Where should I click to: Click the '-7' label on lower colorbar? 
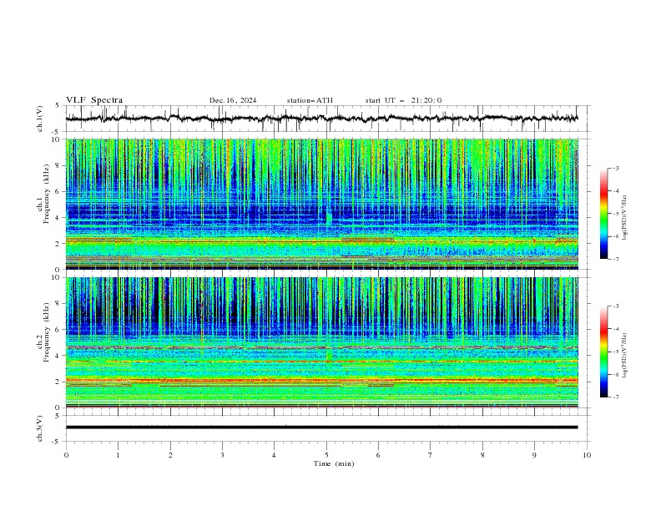coord(616,397)
